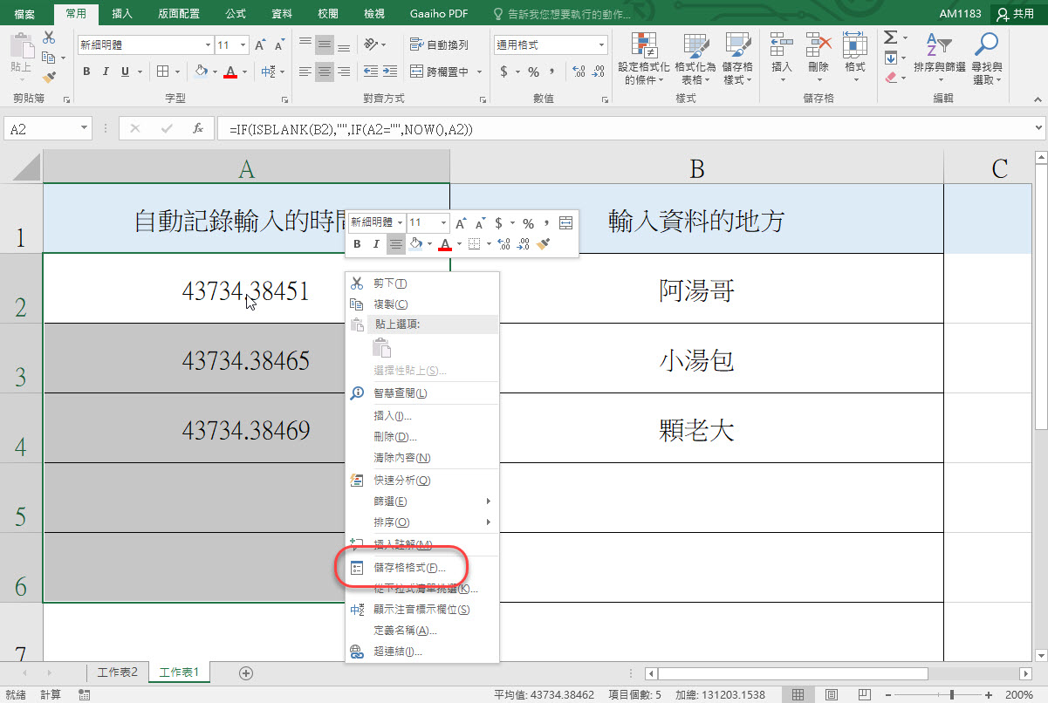
Task: Click the Clear eraser icon in editing group
Action: tap(890, 77)
